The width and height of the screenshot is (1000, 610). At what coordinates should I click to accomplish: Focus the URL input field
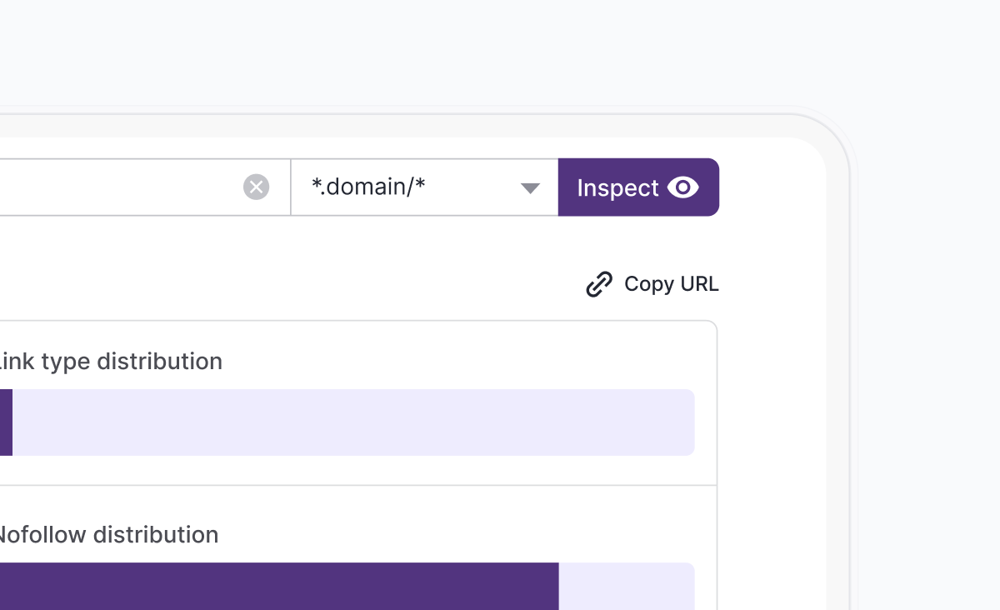point(117,187)
